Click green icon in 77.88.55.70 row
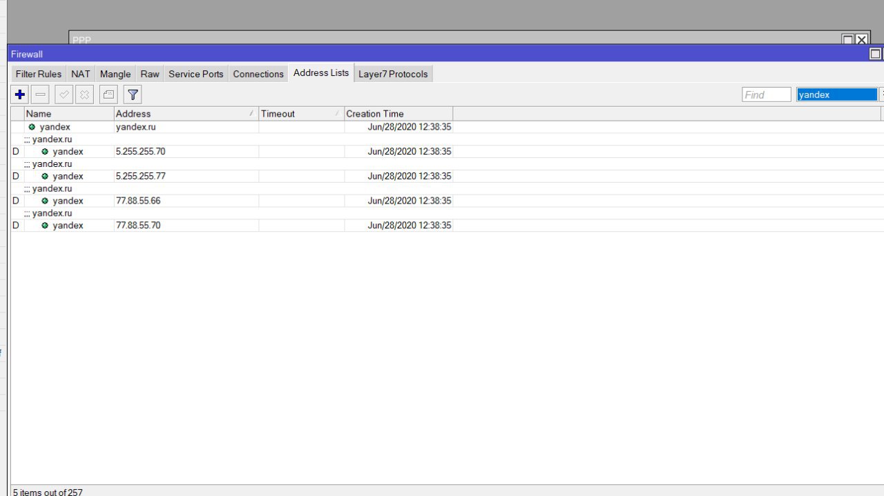 (x=45, y=226)
